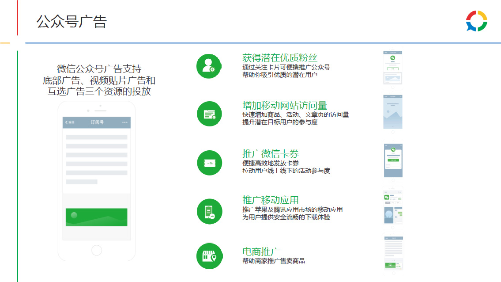Click the text 拉动用户线上线下的活动参与度

tap(286, 171)
